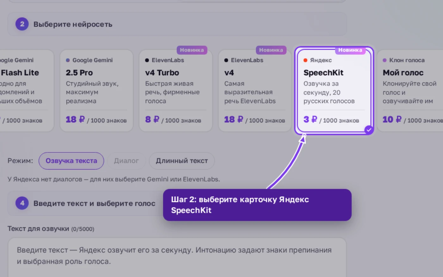
Task: Click the checkmark icon on the SpeechKit card
Action: click(x=369, y=130)
